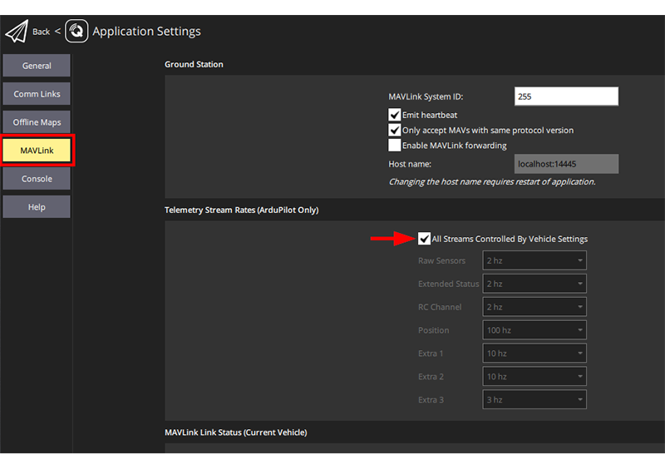Open the Extra 3 rate dropdown
The image size is (665, 465).
pyautogui.click(x=534, y=399)
